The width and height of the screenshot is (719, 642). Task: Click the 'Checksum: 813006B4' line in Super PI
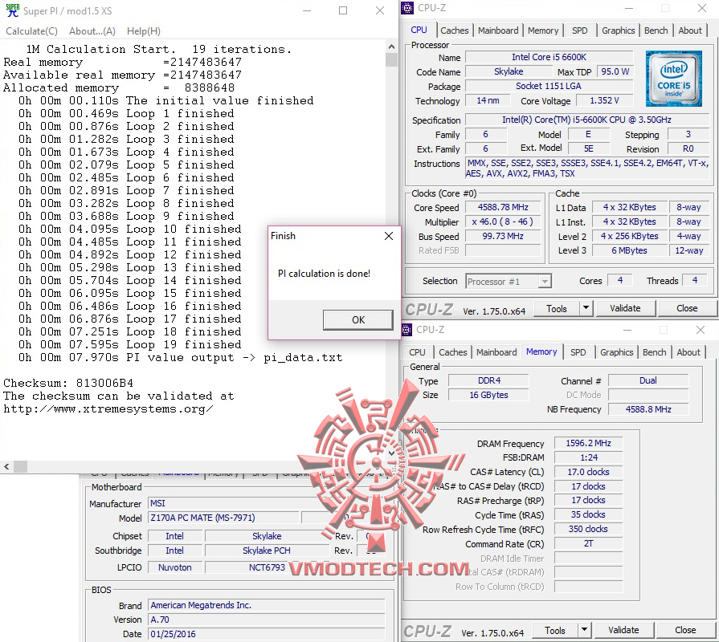click(68, 384)
